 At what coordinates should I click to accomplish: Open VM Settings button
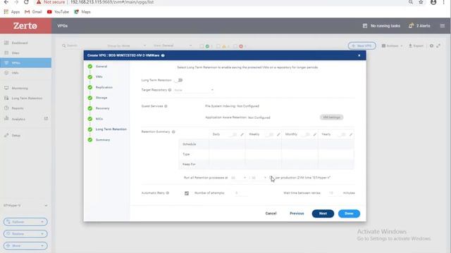tap(331, 117)
